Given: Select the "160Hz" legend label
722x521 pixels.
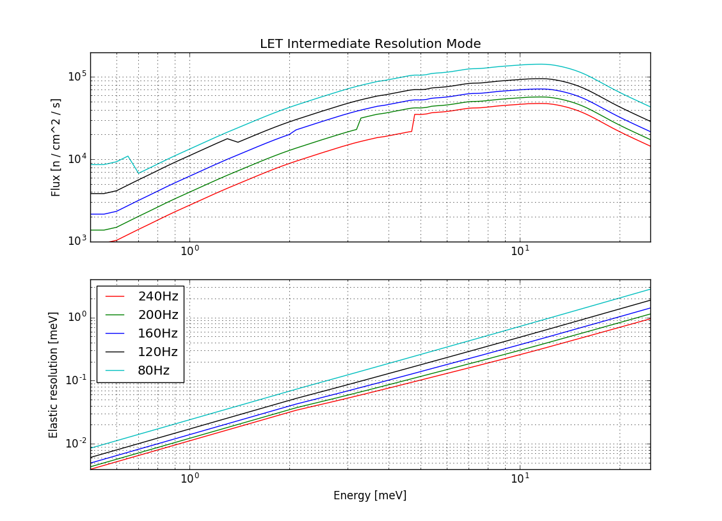Looking at the screenshot, I should pyautogui.click(x=158, y=334).
